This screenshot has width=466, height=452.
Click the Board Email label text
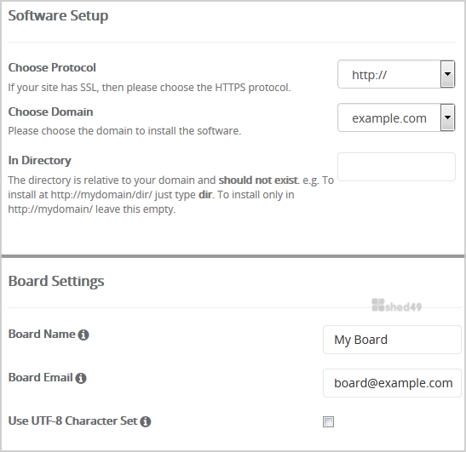coord(41,377)
